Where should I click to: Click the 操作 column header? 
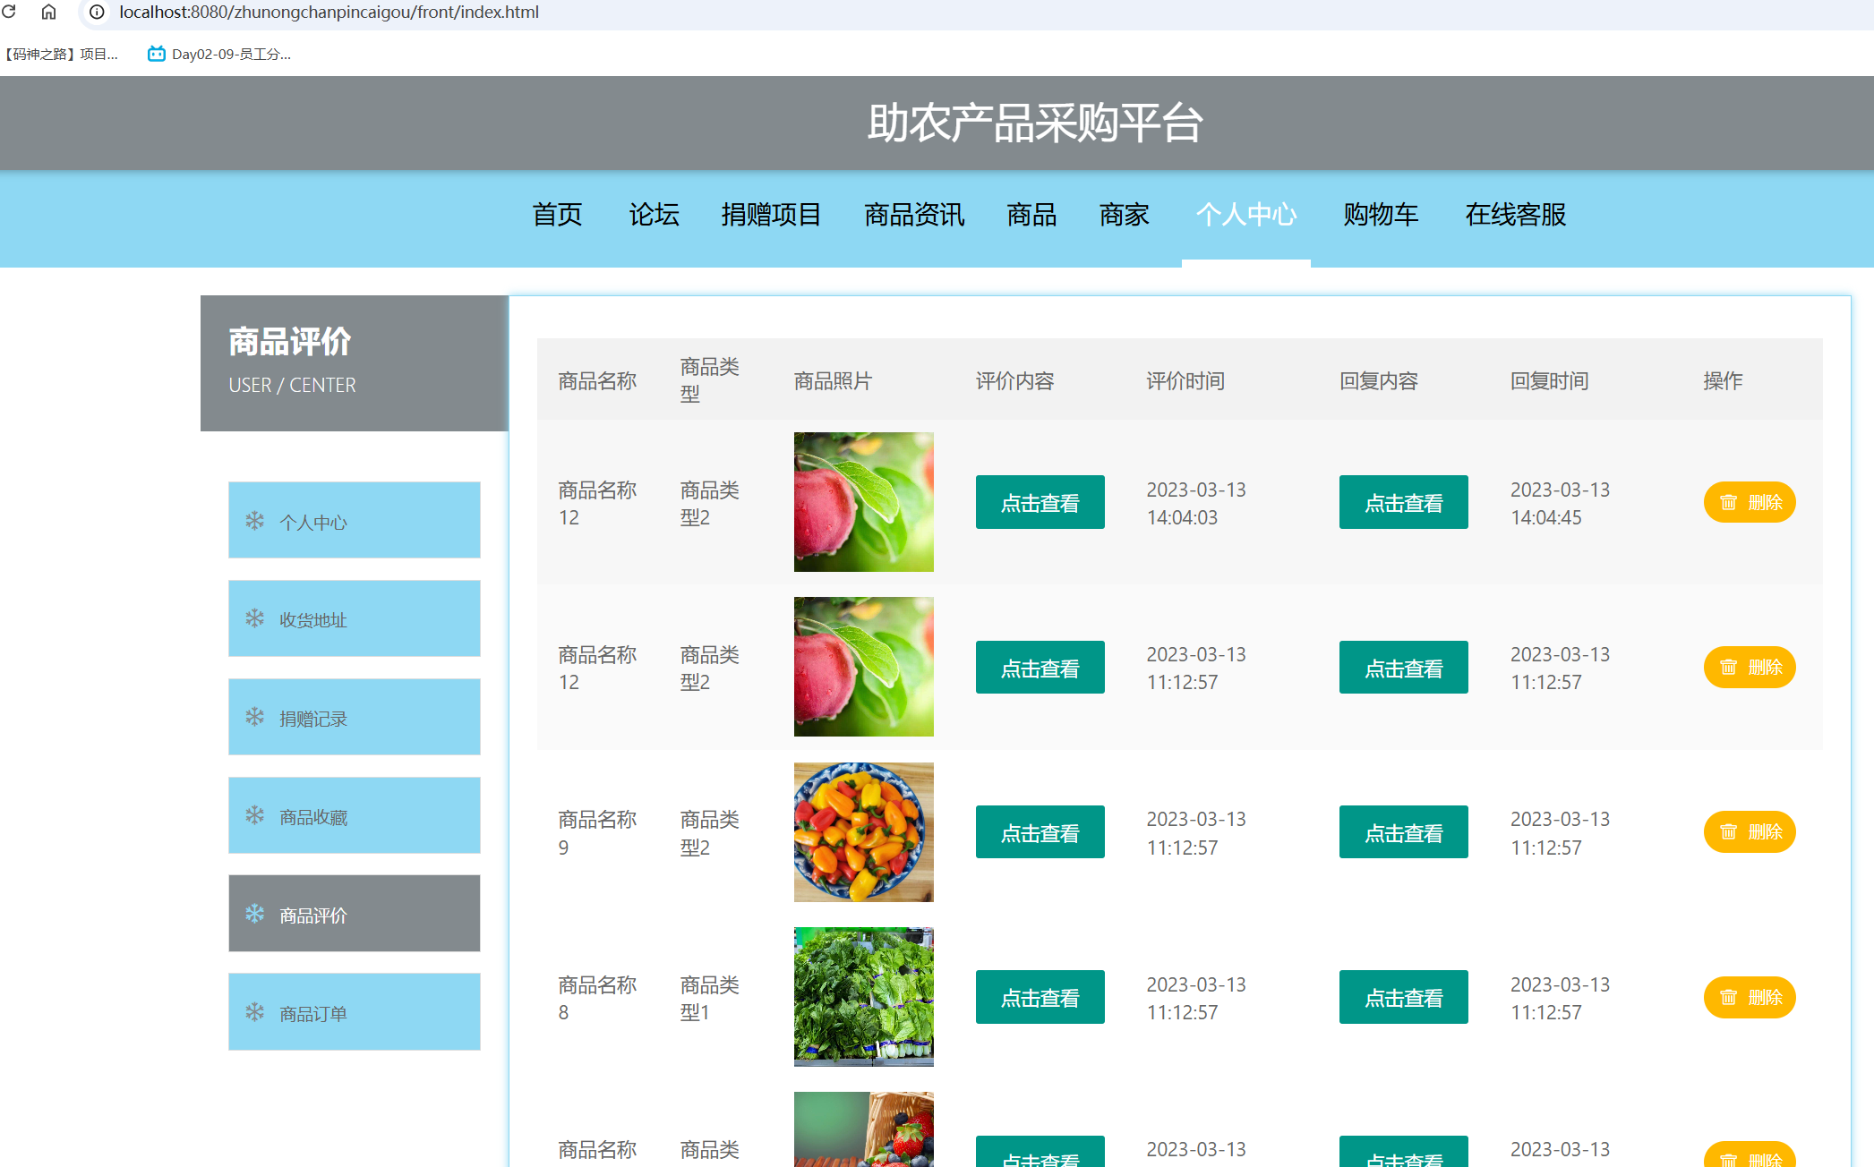[x=1723, y=380]
